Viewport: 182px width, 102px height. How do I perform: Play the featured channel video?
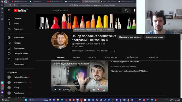click(x=55, y=90)
